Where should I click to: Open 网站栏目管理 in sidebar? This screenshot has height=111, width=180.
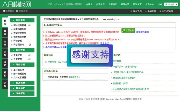(x=20, y=25)
